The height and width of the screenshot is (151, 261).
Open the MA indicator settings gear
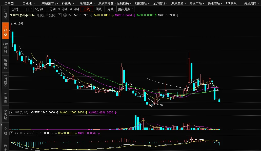[65, 15]
